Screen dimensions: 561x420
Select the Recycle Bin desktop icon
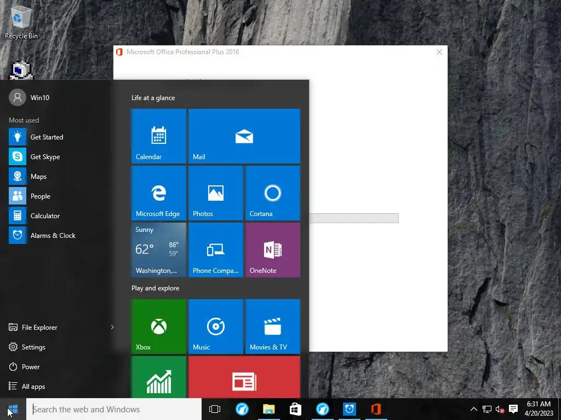[21, 22]
